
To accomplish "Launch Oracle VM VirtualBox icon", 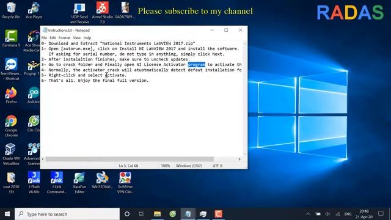I will pos(11,154).
